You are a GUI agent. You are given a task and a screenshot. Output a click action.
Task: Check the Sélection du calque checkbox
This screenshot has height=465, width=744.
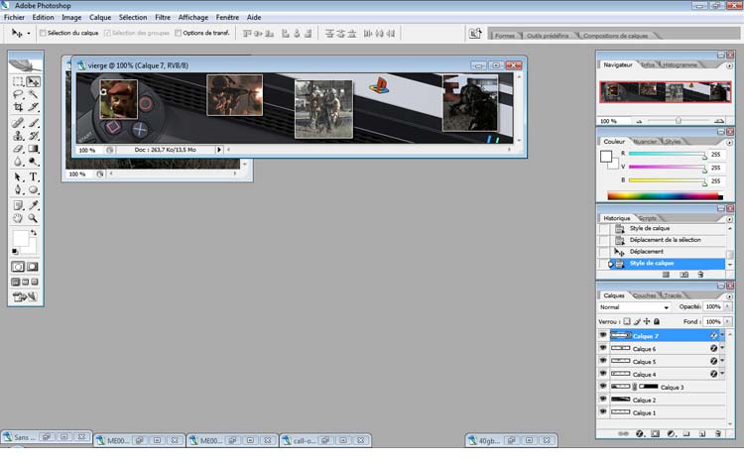point(43,33)
